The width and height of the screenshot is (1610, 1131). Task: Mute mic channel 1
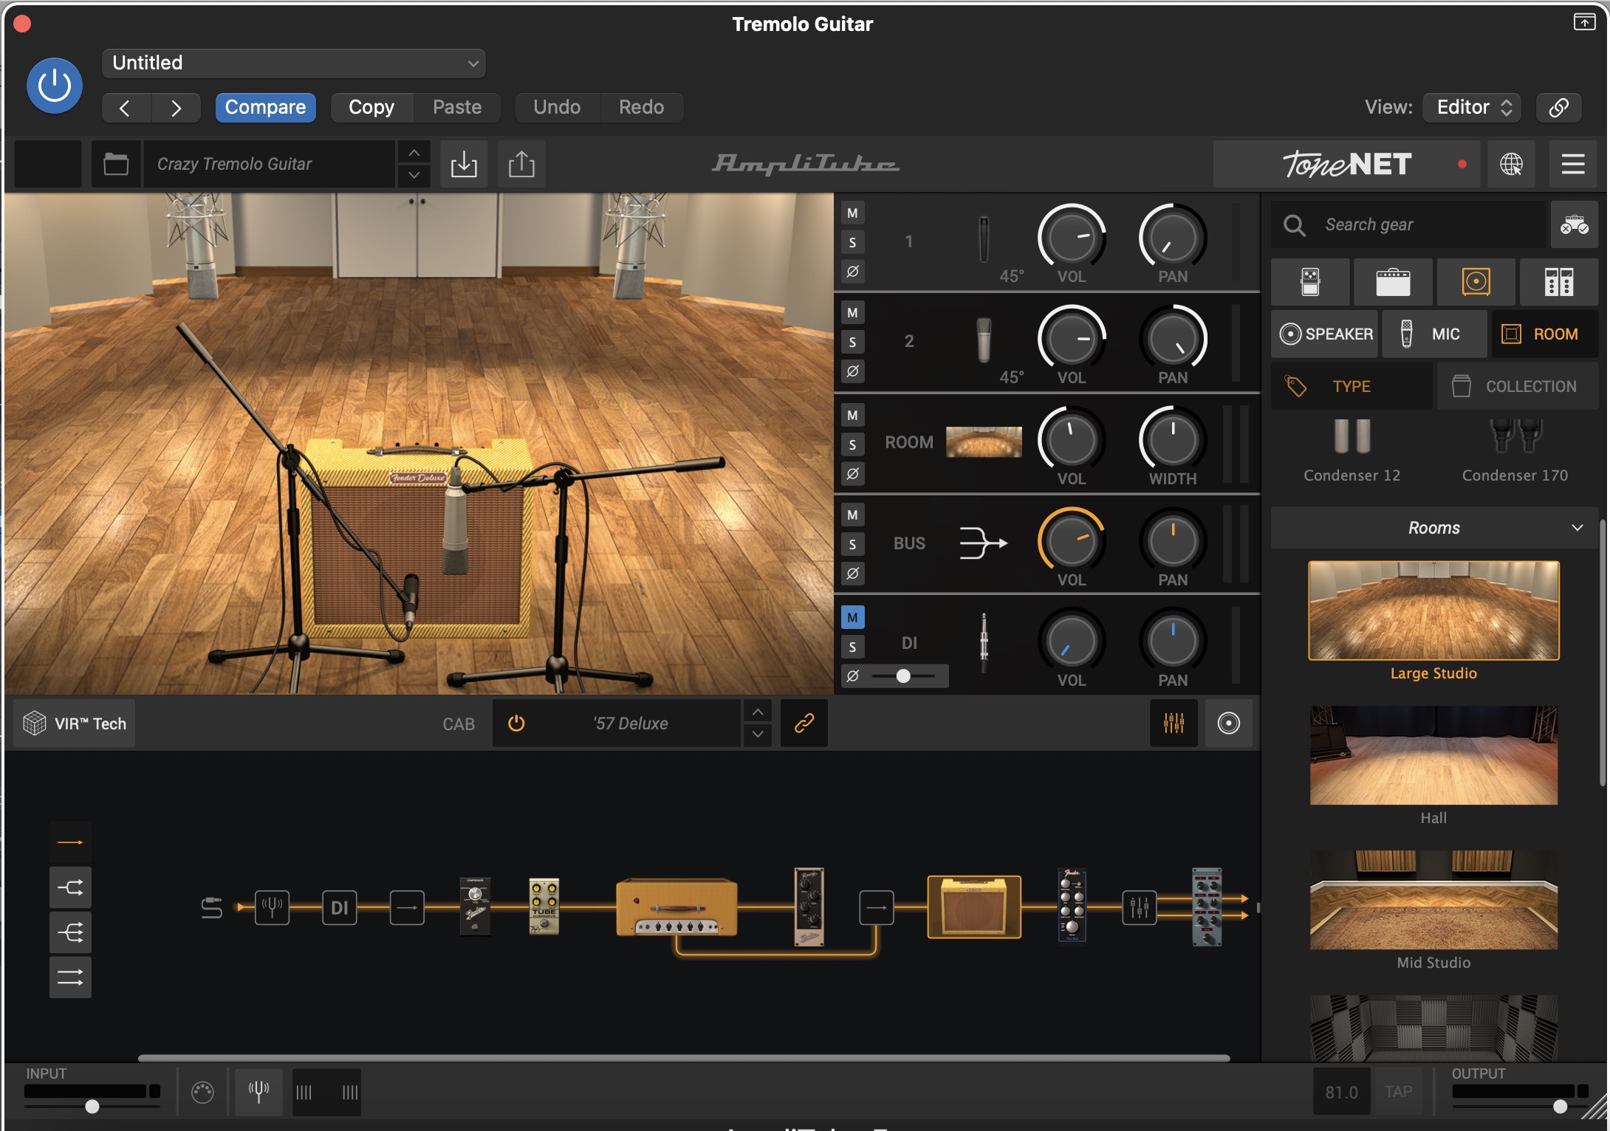coord(852,213)
